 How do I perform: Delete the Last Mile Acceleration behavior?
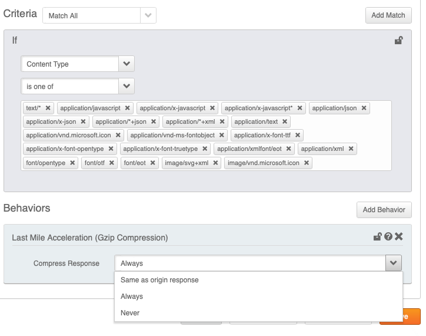pos(399,237)
